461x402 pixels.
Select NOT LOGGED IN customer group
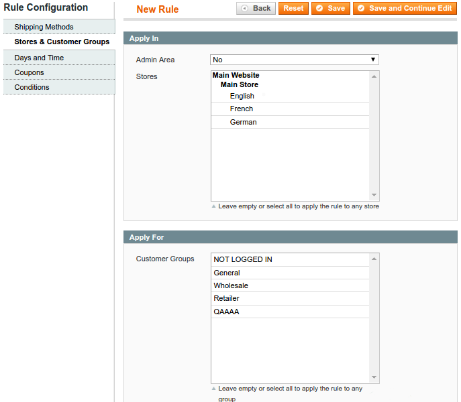pos(243,259)
